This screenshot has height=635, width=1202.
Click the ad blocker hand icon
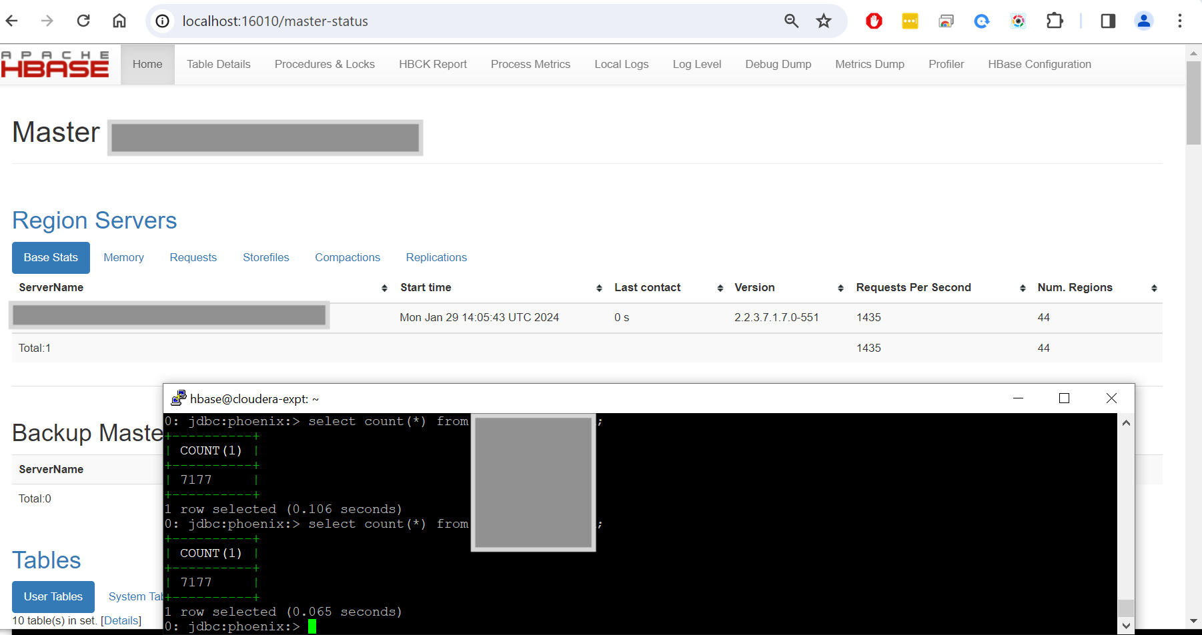(x=874, y=21)
